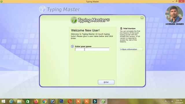Screen dimensions: 185x104
Task: Open the red Opera taskbar icon
Action: [70, 101]
